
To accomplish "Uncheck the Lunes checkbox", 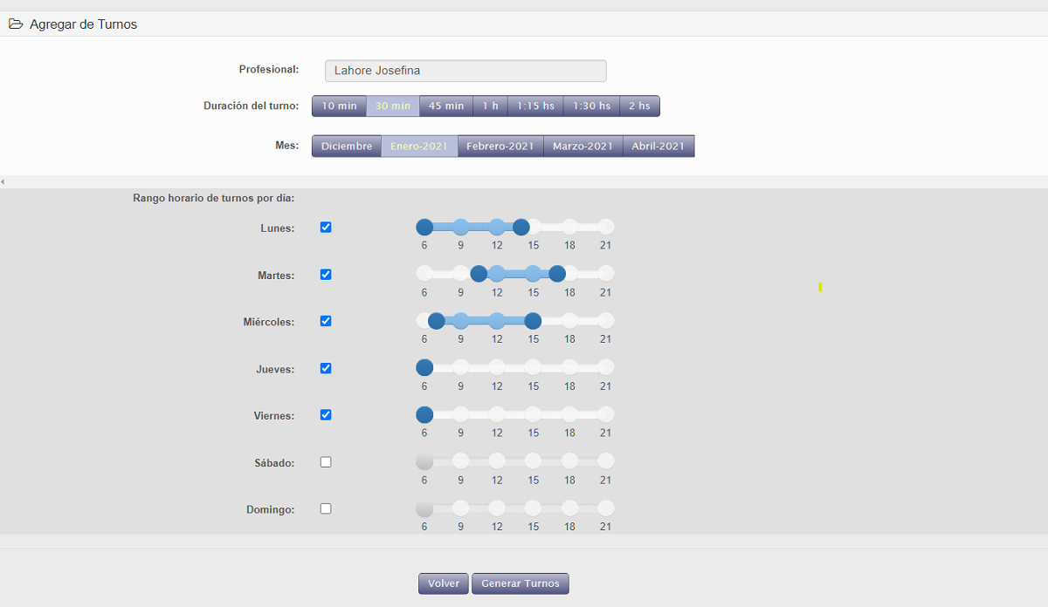I will [326, 228].
